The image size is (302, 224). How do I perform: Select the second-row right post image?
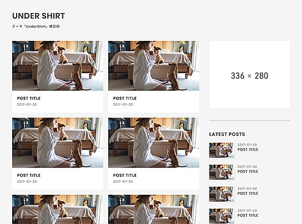tap(153, 143)
